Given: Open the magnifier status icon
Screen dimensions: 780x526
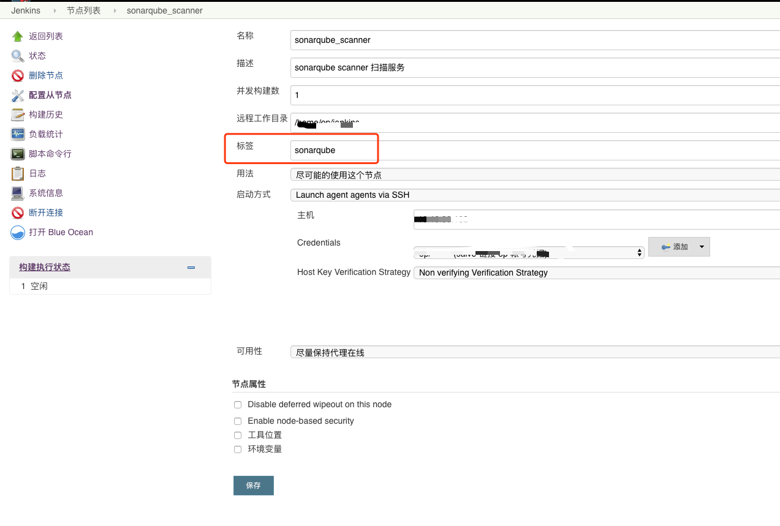Looking at the screenshot, I should [x=17, y=56].
